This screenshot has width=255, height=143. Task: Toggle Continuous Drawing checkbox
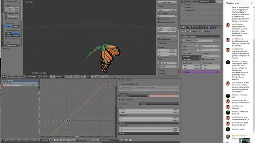[6, 16]
